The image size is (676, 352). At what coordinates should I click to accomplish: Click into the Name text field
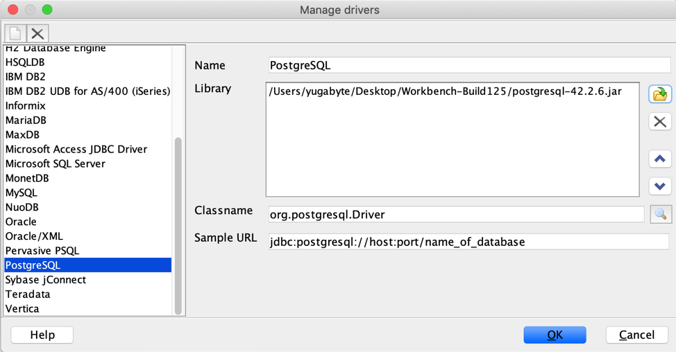click(468, 65)
